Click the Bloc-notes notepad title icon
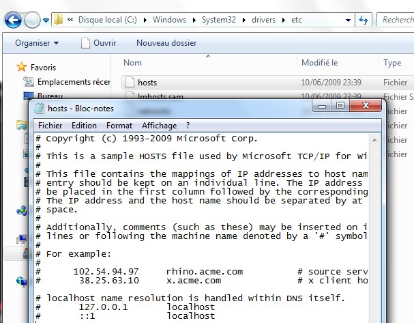The height and width of the screenshot is (323, 414). pos(40,109)
